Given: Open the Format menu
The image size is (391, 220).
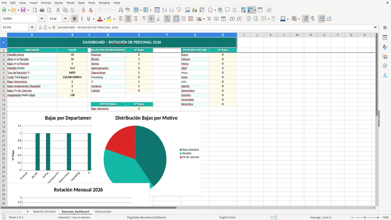Looking at the screenshot, I should coord(46,3).
